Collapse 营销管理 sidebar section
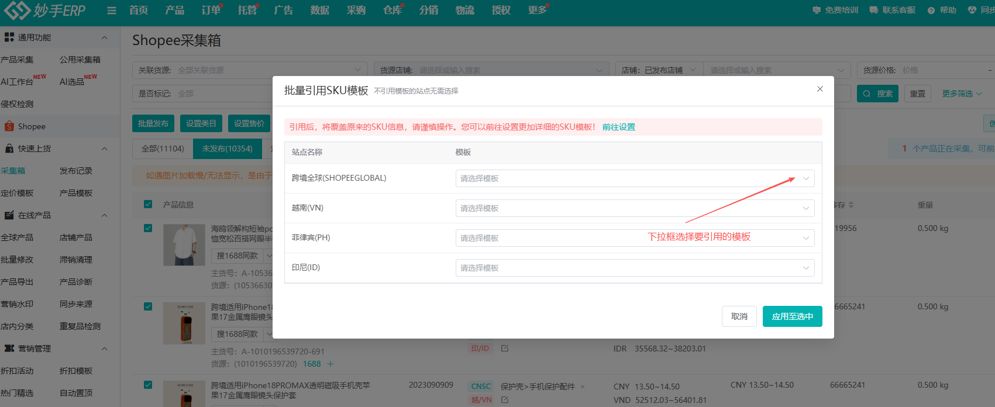This screenshot has height=407, width=995. pyautogui.click(x=104, y=349)
